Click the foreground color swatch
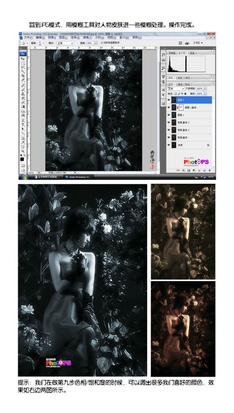 22,159
